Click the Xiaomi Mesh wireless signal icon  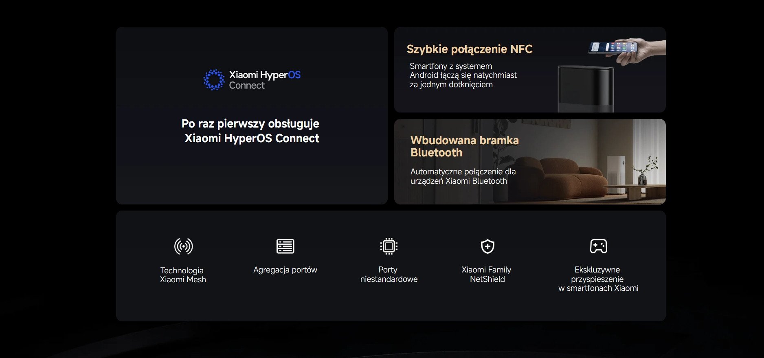183,246
